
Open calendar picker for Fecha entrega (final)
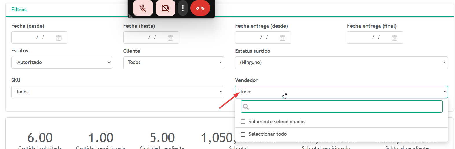(395, 38)
